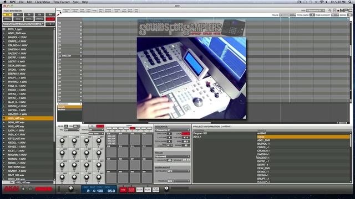Click the knob right of PLAY START
This screenshot has width=355, height=199.
point(166,188)
